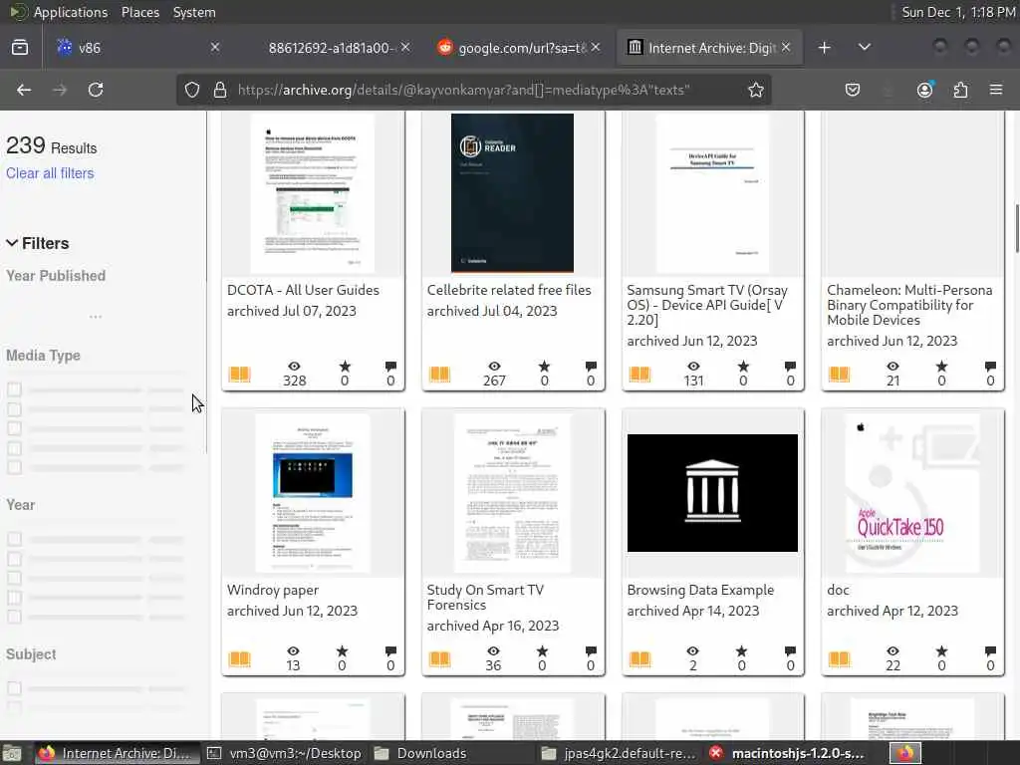This screenshot has height=765, width=1020.
Task: Open QuickTake 150 doc thumbnail
Action: tap(912, 493)
